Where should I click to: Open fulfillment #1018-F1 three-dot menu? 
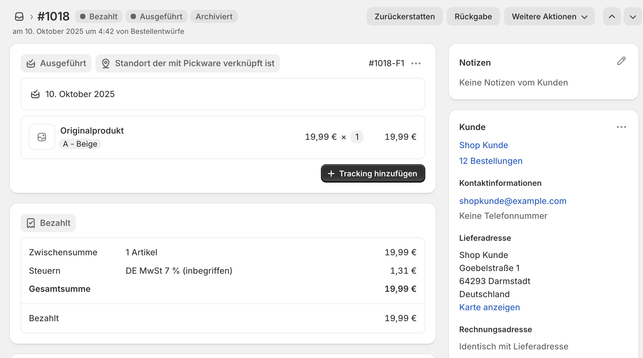click(x=416, y=63)
